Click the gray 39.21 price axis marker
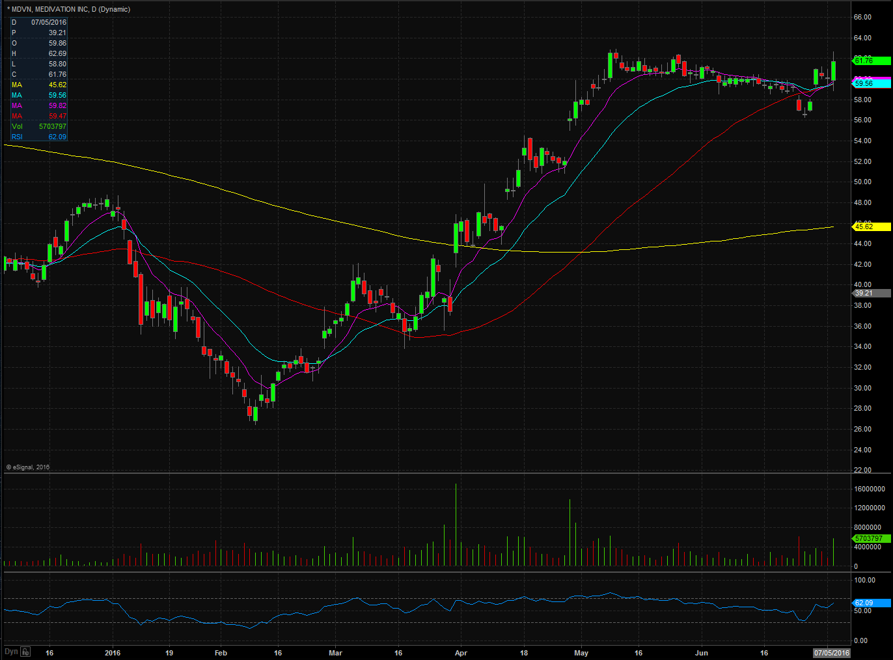893x660 pixels. 872,293
